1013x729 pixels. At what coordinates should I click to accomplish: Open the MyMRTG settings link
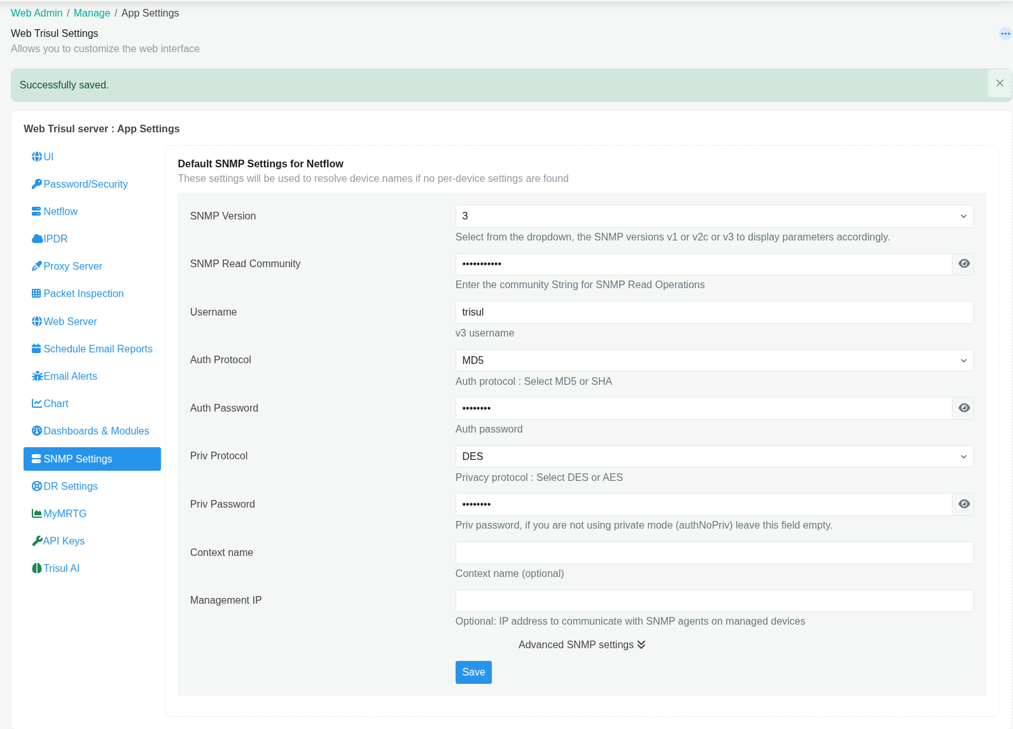(x=92, y=513)
